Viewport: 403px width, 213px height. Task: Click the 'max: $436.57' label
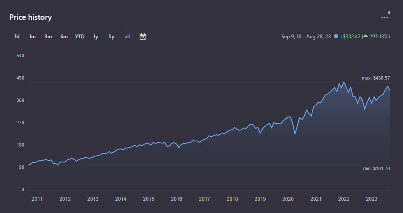(x=376, y=78)
